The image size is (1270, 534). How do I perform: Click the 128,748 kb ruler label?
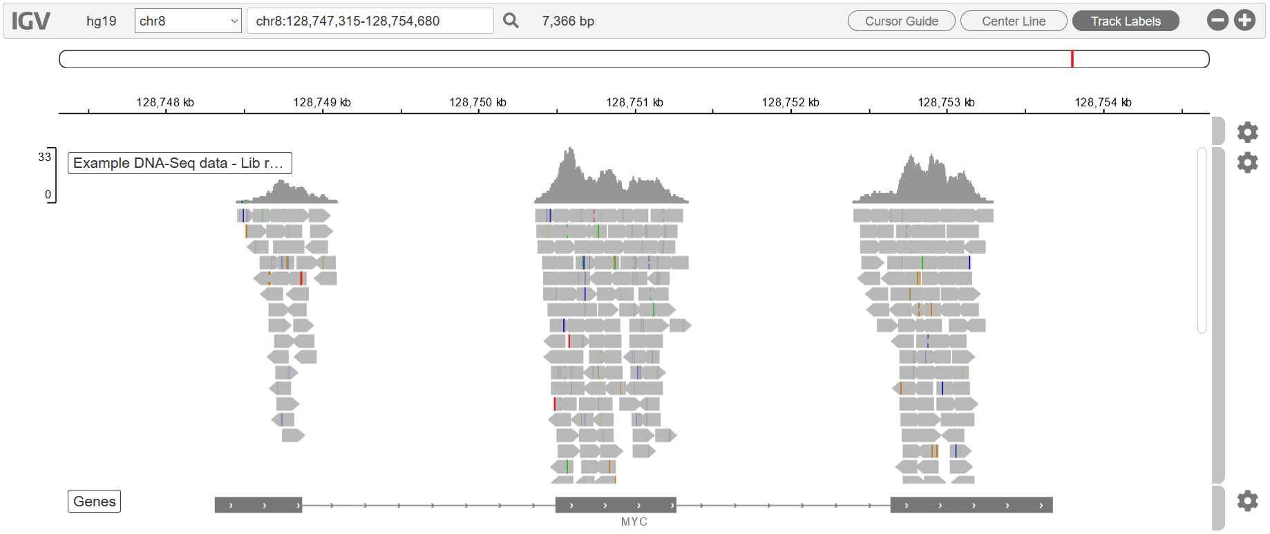pyautogui.click(x=165, y=102)
